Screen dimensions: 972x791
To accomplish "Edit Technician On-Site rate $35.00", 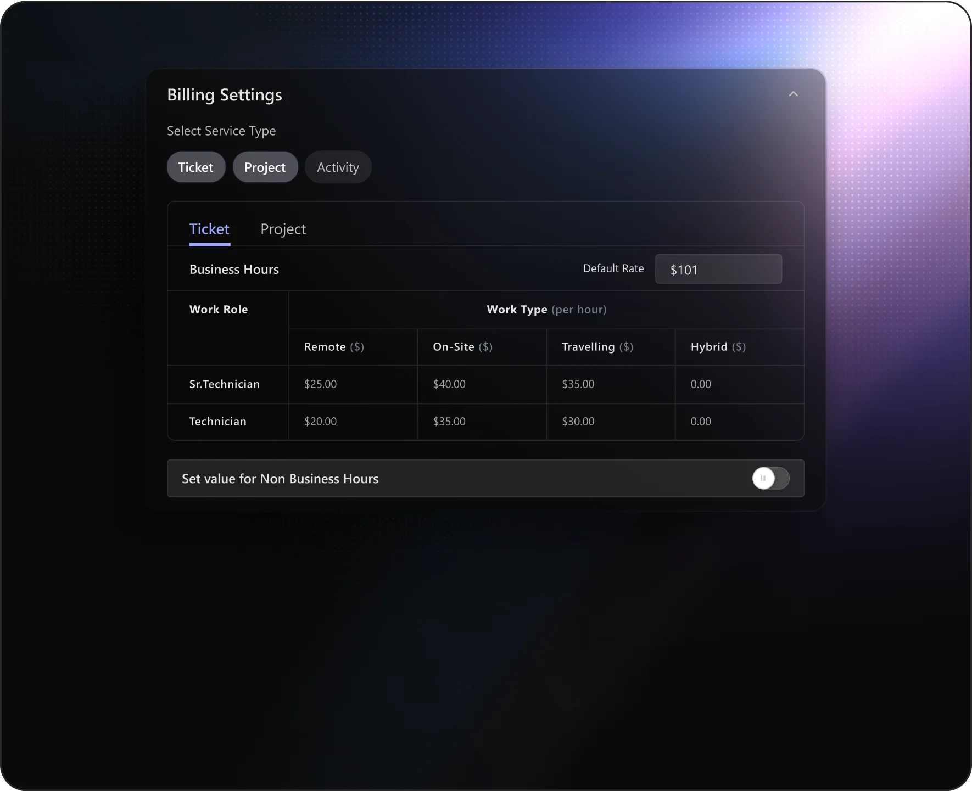I will pyautogui.click(x=449, y=422).
